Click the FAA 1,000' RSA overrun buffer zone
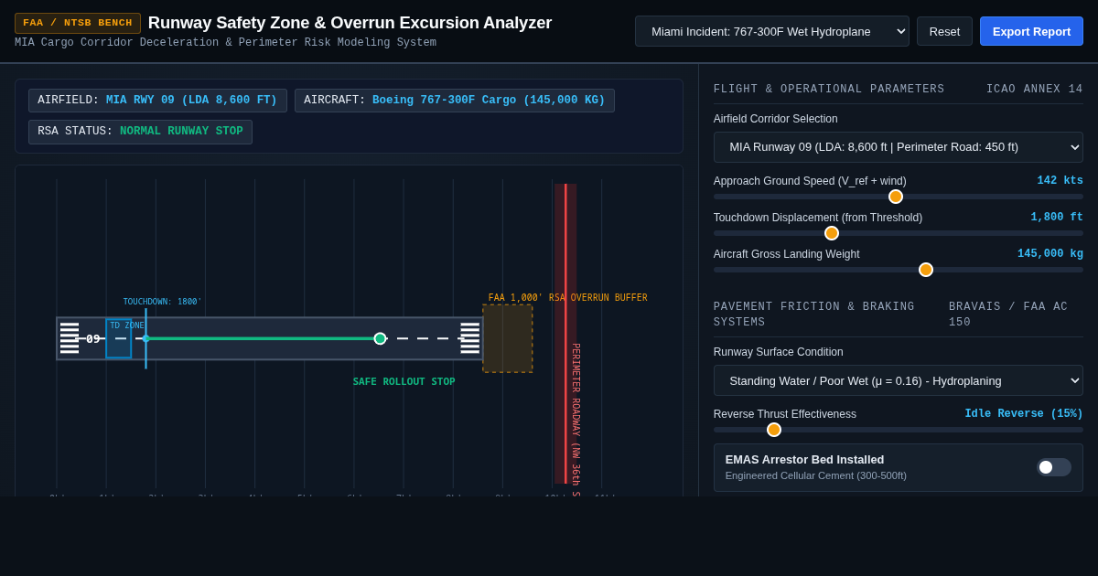The image size is (1098, 576). pos(508,338)
